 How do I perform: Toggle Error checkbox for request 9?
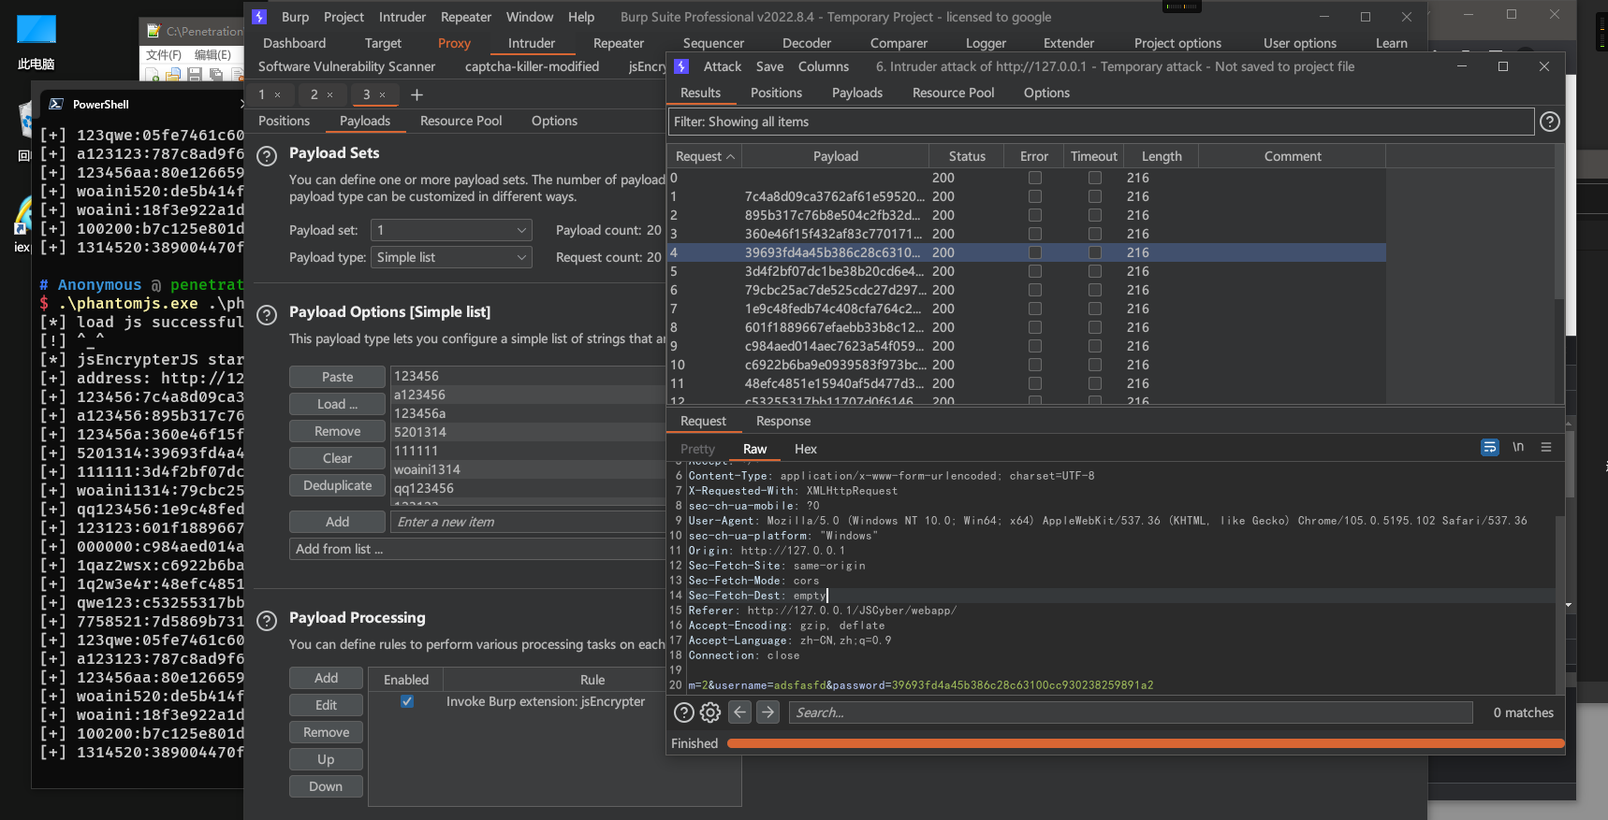point(1034,346)
